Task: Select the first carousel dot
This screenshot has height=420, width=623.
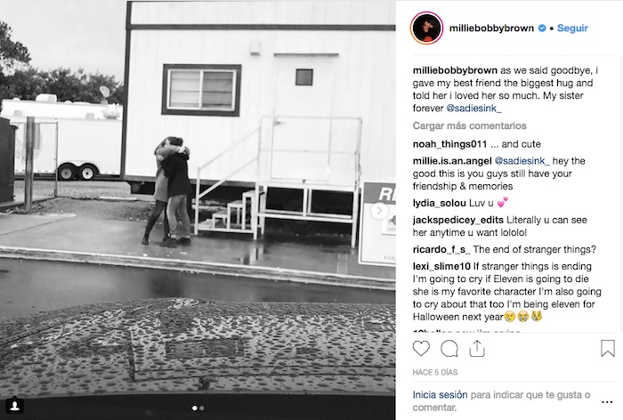Action: pyautogui.click(x=195, y=408)
